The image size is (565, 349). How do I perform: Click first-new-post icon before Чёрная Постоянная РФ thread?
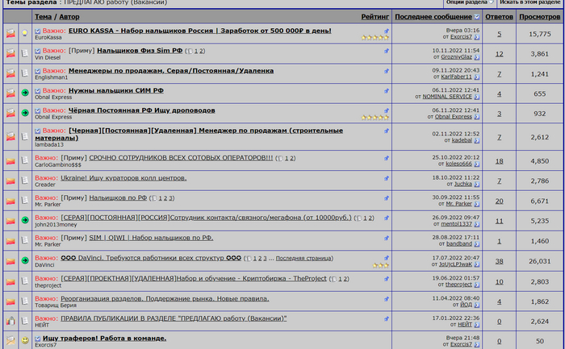tap(37, 110)
